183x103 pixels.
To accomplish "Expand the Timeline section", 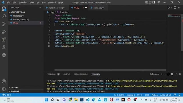I will [26, 91].
